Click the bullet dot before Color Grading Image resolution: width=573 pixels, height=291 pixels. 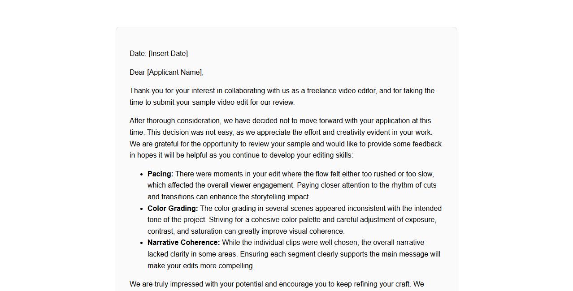142,209
